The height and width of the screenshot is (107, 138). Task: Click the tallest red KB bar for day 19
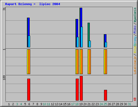click(81, 88)
